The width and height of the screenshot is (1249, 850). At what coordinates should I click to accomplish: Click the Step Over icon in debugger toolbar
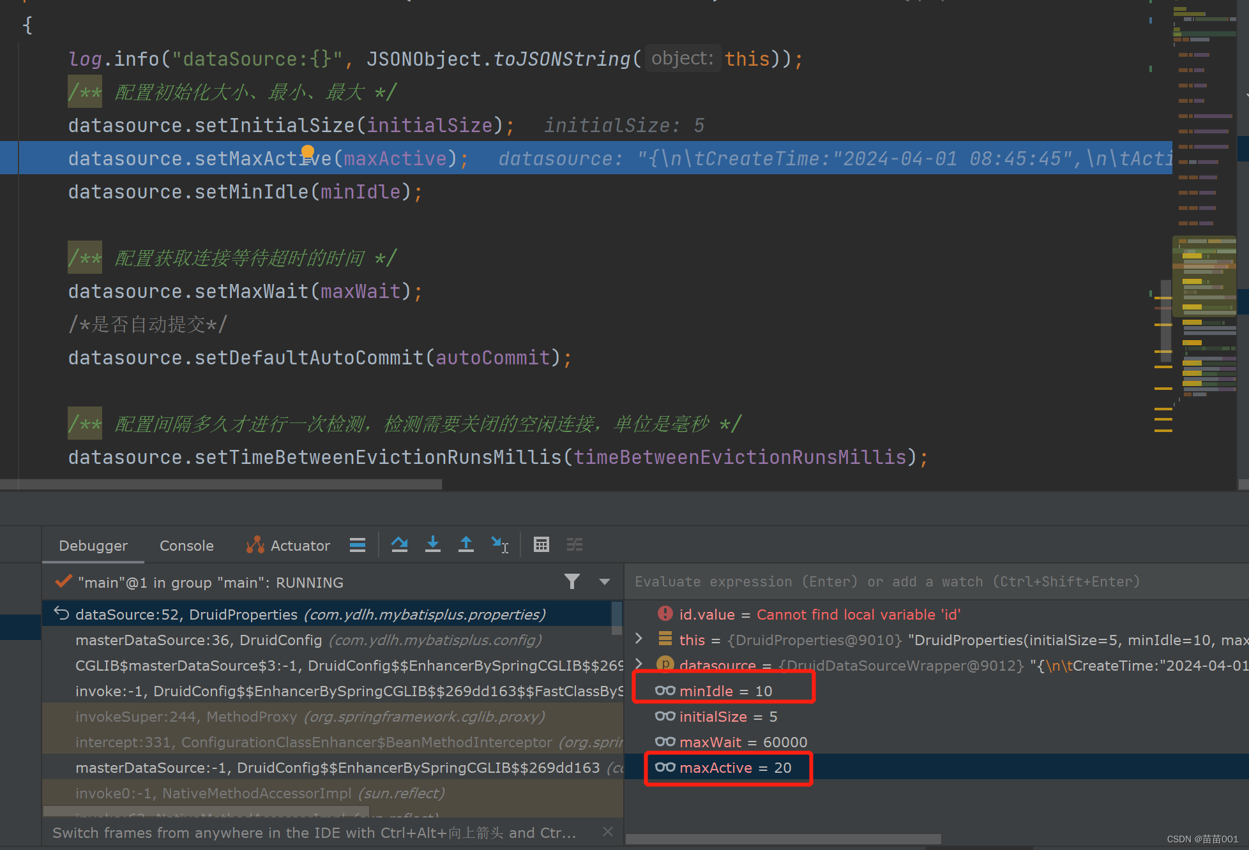(x=400, y=544)
